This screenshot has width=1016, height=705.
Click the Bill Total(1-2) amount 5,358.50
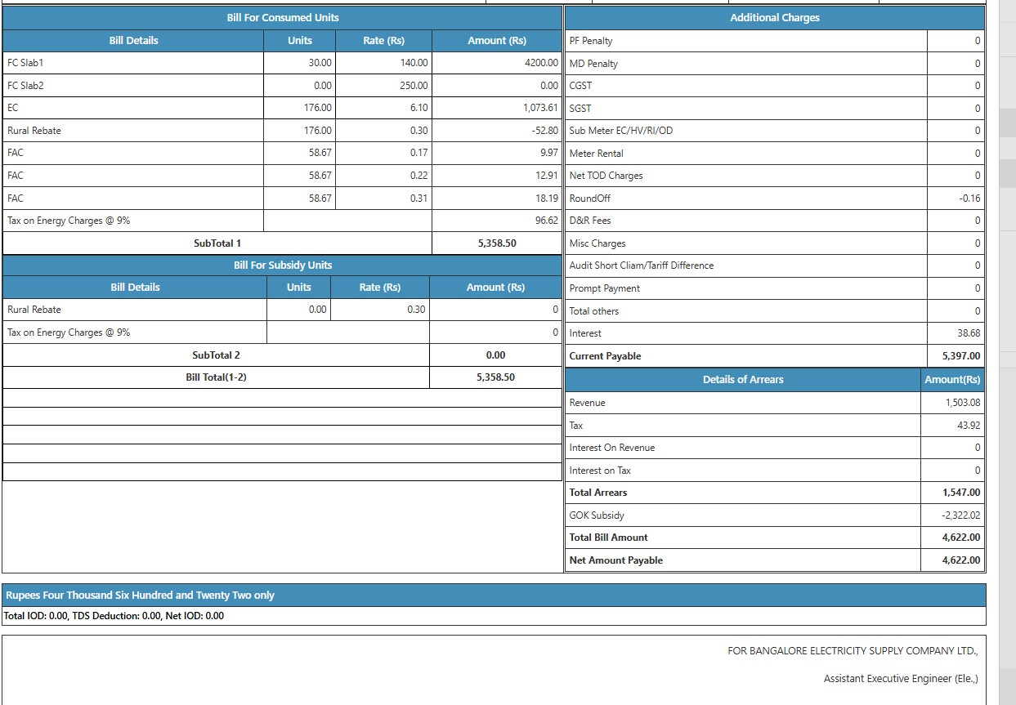tap(495, 377)
